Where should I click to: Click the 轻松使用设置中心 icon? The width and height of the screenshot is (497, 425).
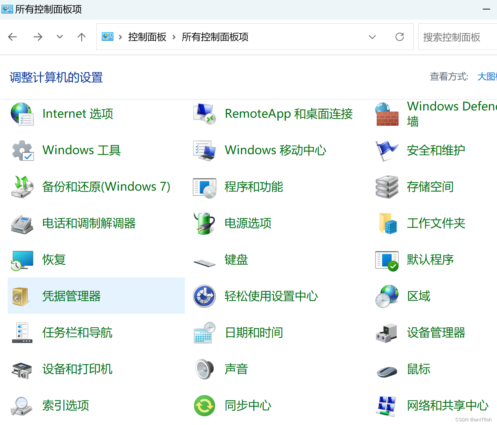(x=205, y=296)
